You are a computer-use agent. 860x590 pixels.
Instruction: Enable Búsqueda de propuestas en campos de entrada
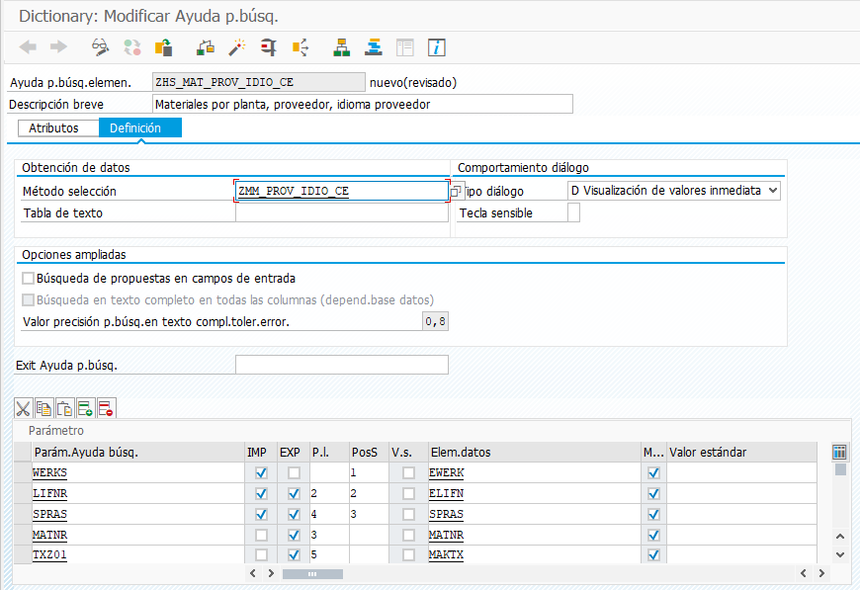click(x=28, y=279)
